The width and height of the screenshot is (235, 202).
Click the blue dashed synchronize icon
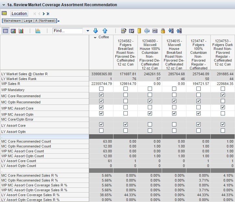tap(147, 31)
